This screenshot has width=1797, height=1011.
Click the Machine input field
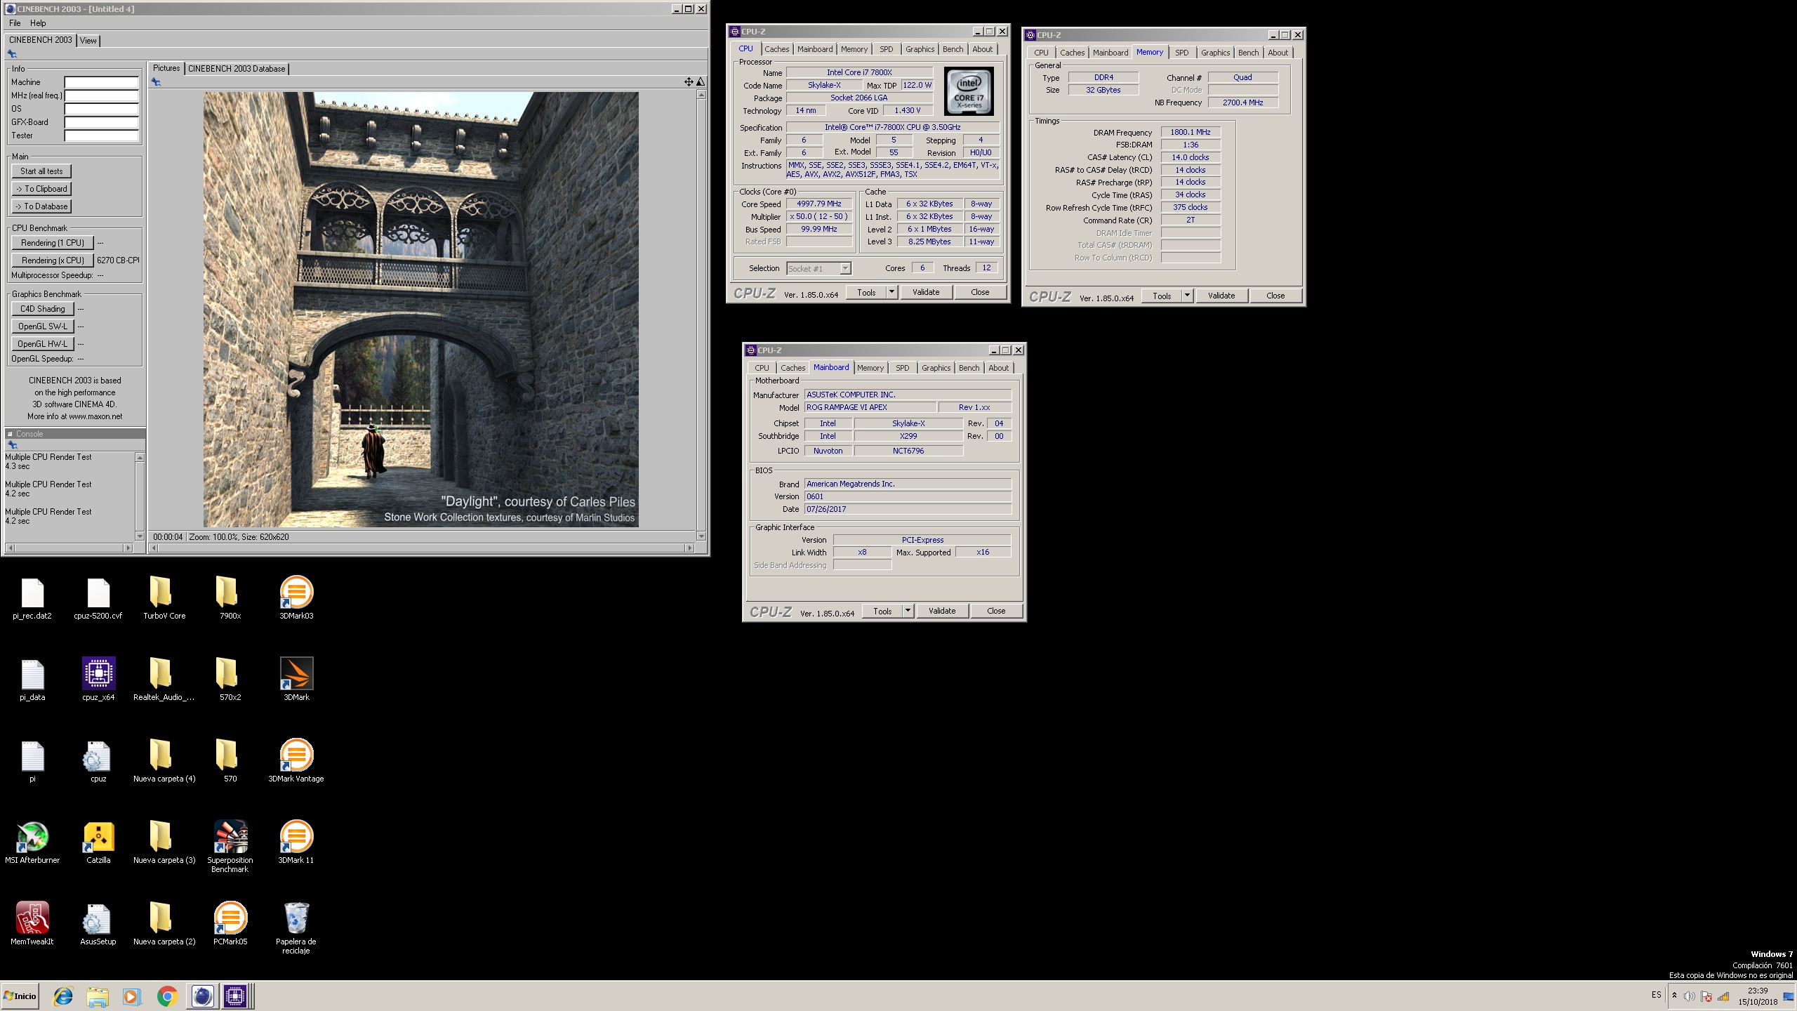[x=102, y=82]
